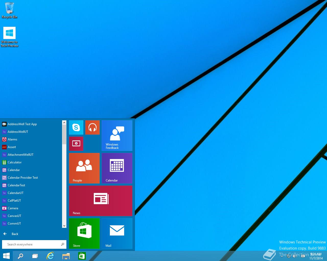Open Store from the taskbar
327x261 pixels.
click(x=82, y=256)
